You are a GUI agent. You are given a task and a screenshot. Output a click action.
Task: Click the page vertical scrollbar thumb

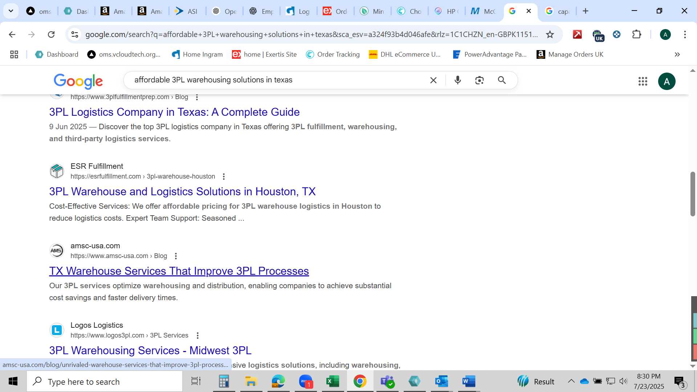[x=693, y=193]
